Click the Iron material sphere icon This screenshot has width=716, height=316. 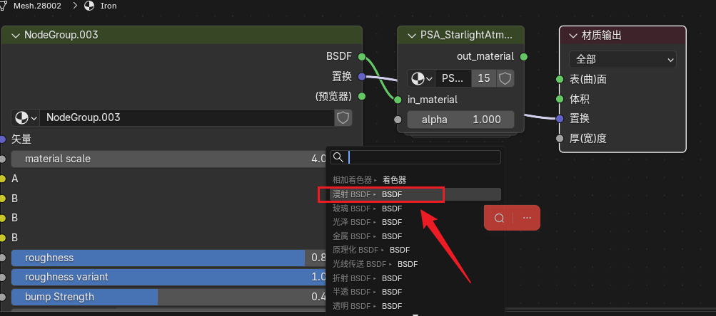coord(89,6)
